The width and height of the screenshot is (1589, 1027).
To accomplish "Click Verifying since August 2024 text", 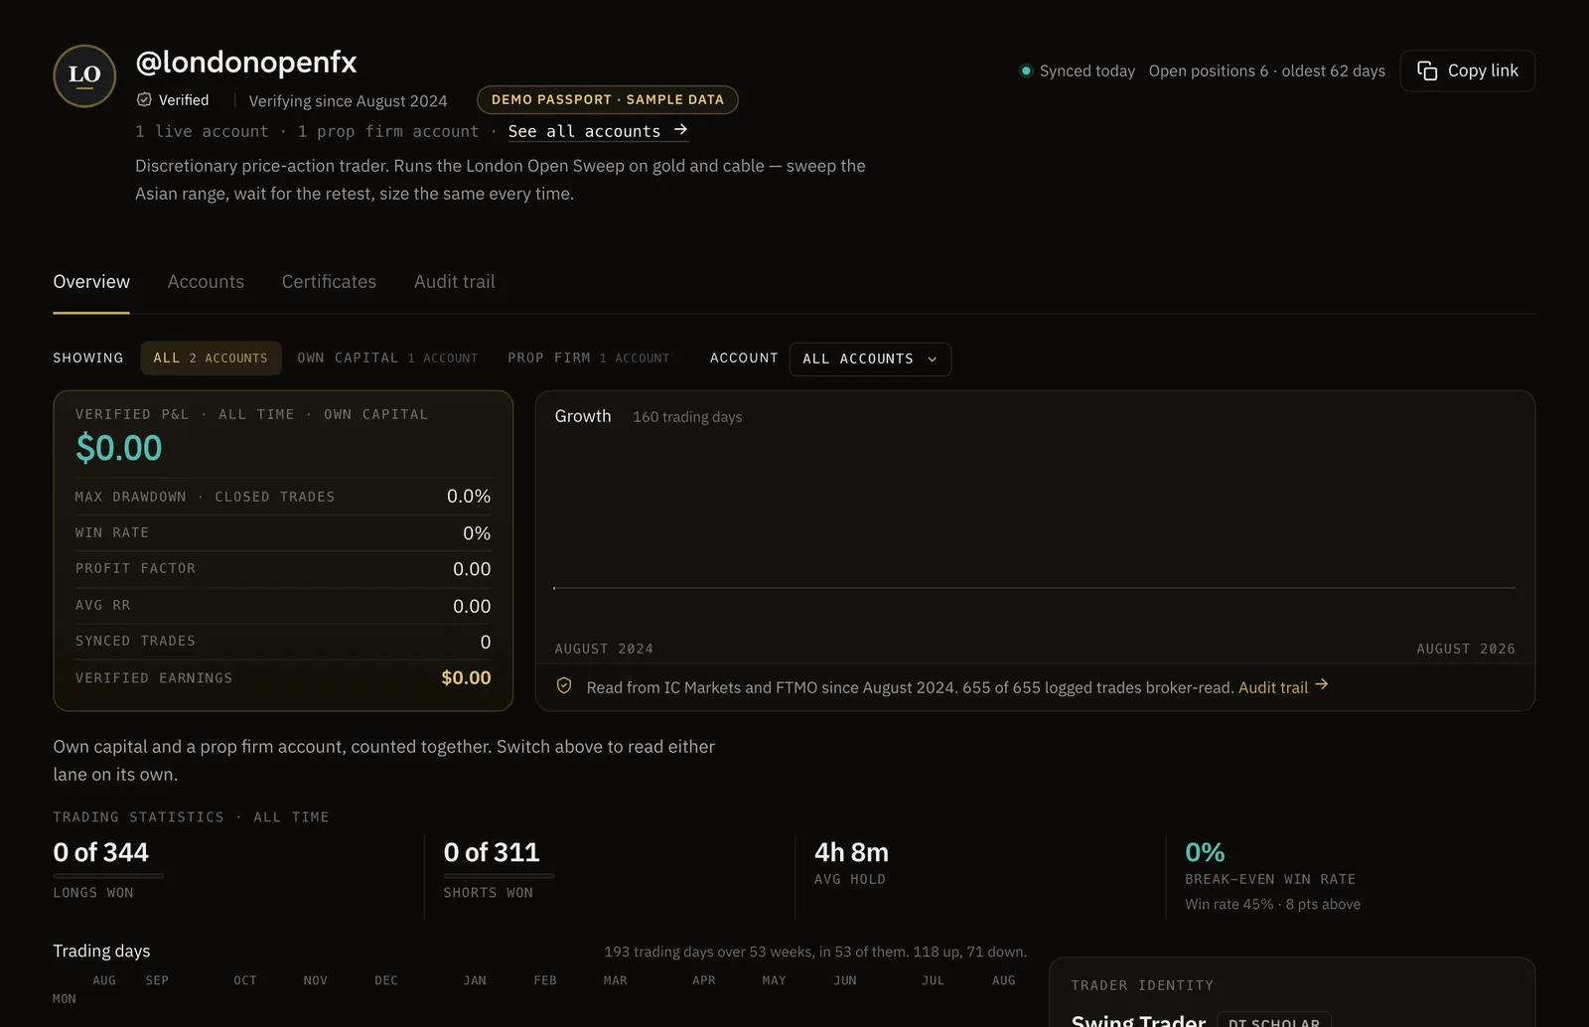I will point(348,101).
